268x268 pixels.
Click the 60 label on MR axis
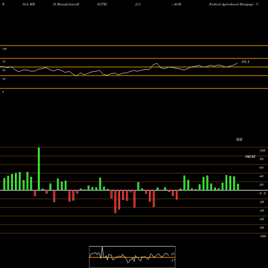click(262, 168)
